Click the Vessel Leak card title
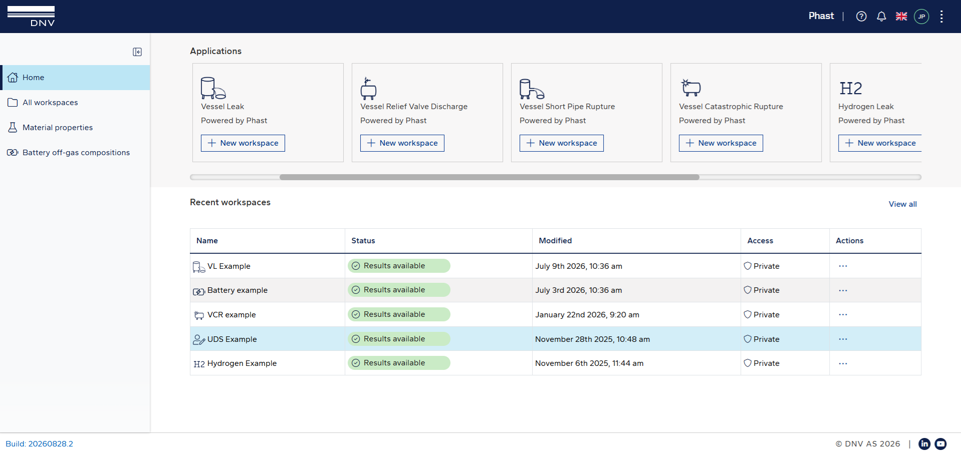Image resolution: width=961 pixels, height=455 pixels. click(x=222, y=107)
